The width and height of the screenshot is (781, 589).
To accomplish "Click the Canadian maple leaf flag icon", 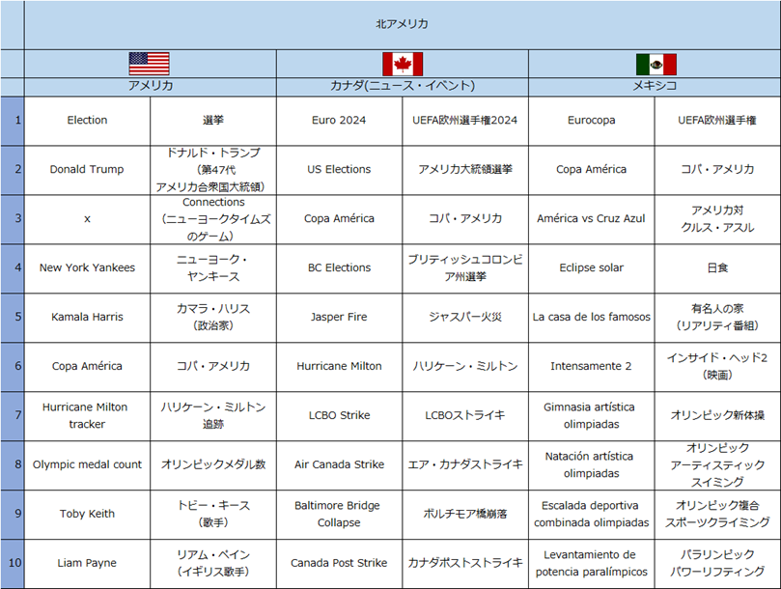I will point(403,64).
